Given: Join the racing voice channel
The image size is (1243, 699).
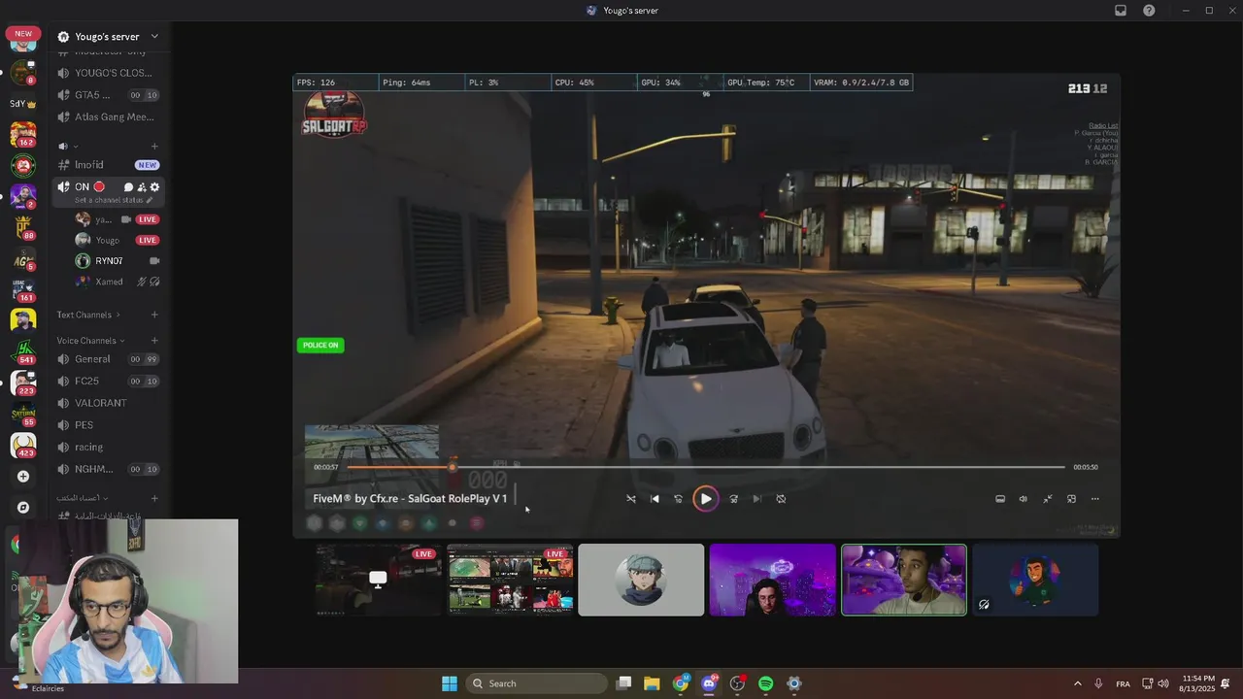Looking at the screenshot, I should tap(107, 448).
